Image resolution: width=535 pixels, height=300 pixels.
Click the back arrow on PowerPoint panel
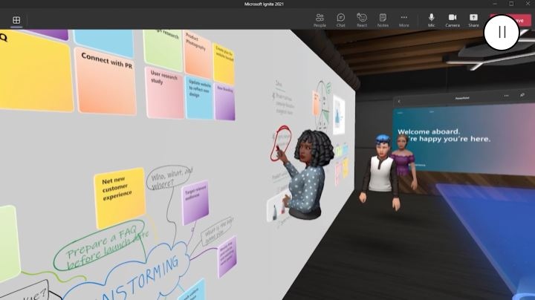pyautogui.click(x=399, y=101)
